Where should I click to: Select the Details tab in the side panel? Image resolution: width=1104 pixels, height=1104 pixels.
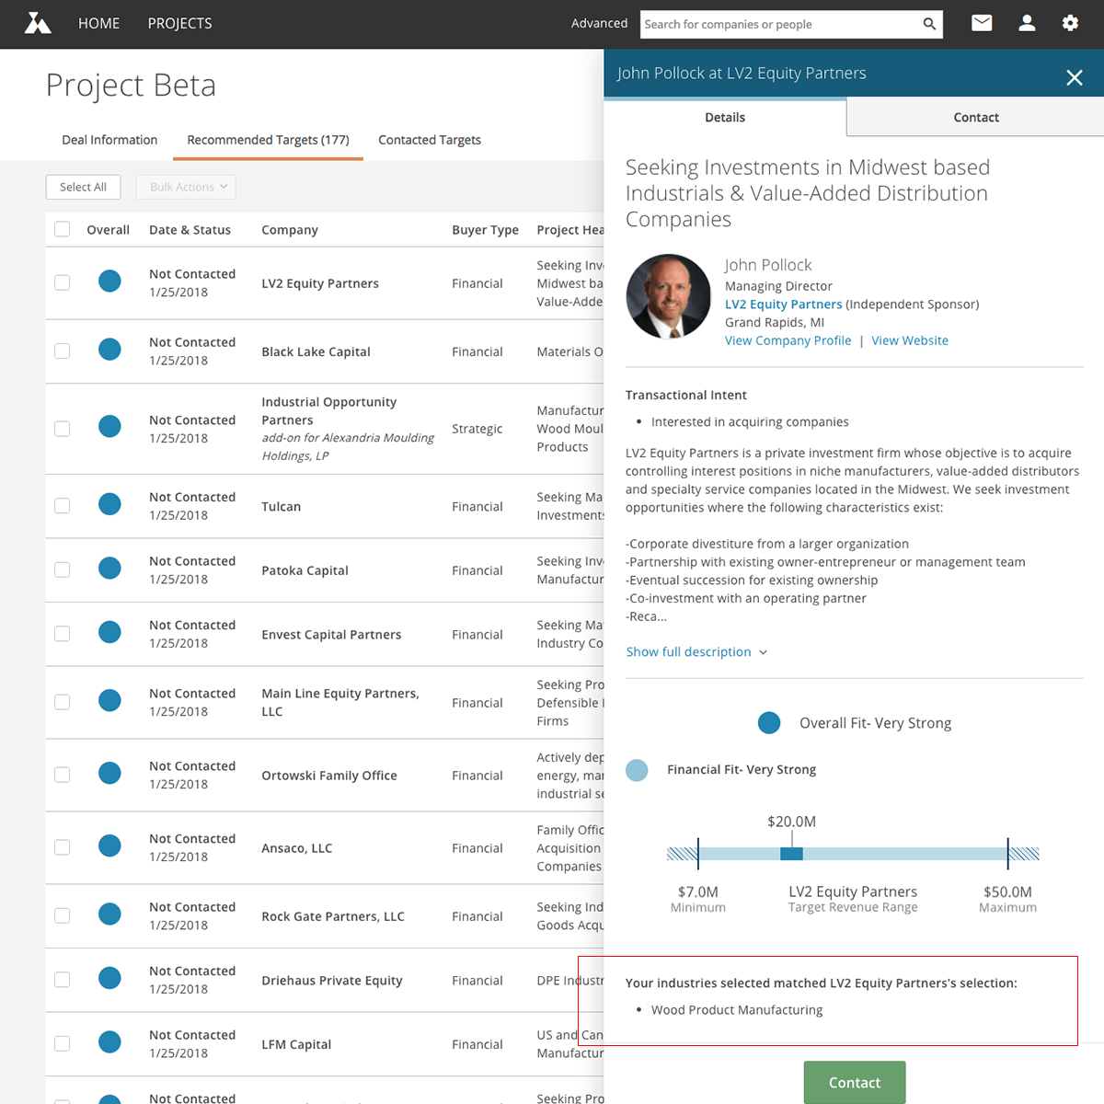click(725, 117)
